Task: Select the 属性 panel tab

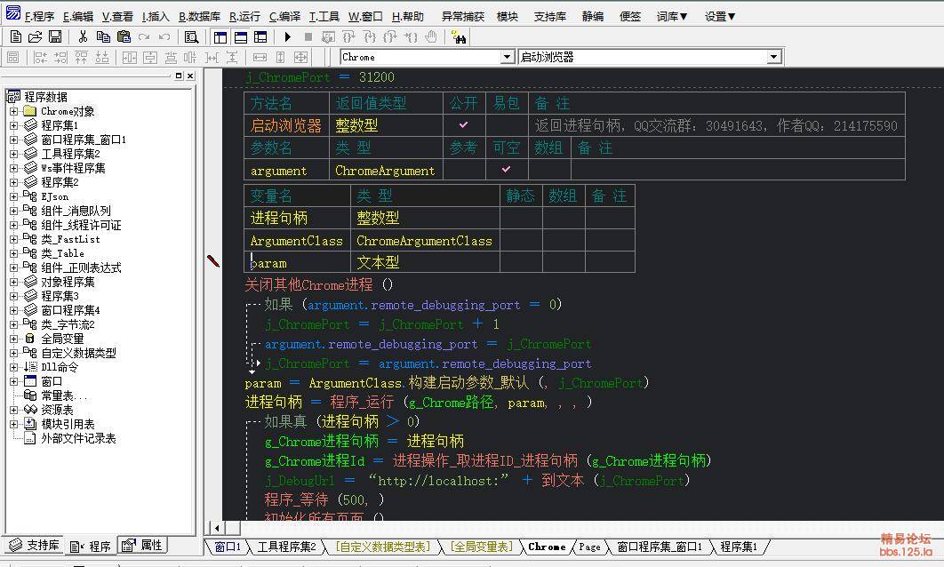Action: pyautogui.click(x=142, y=546)
